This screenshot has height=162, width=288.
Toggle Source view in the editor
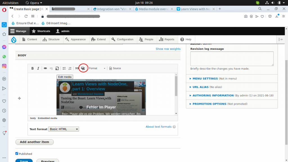point(115,68)
